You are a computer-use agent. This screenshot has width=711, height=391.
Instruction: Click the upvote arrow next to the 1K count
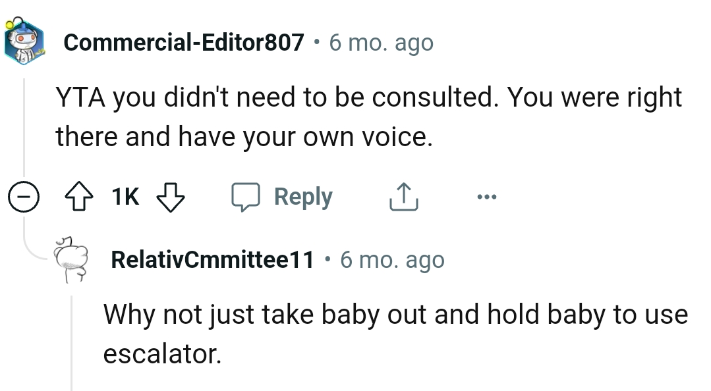[x=80, y=195]
